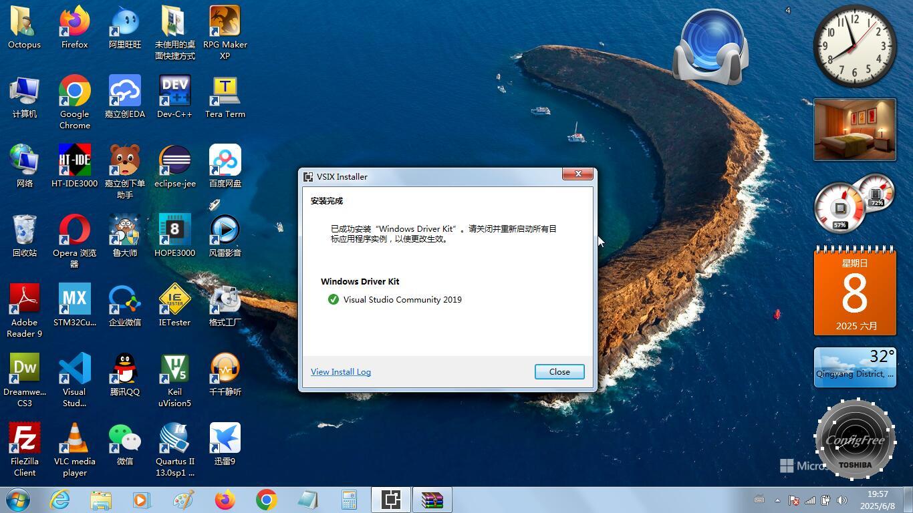Viewport: 913px width, 513px height.
Task: Click the WinRAR taskbar button
Action: (x=432, y=500)
